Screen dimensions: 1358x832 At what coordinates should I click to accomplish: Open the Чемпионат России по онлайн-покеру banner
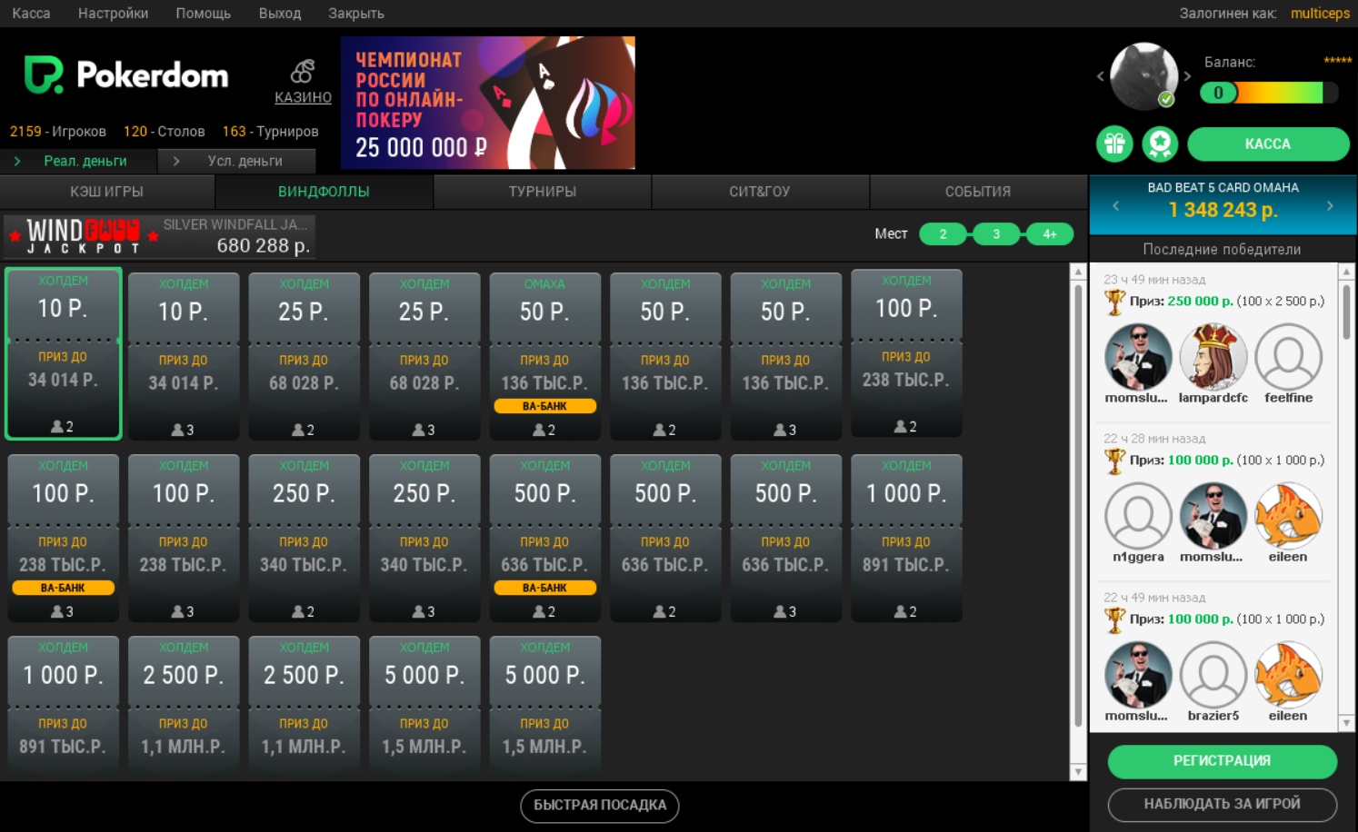click(x=488, y=103)
